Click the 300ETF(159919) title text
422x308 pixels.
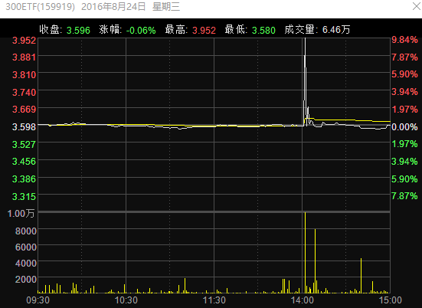[x=40, y=7]
